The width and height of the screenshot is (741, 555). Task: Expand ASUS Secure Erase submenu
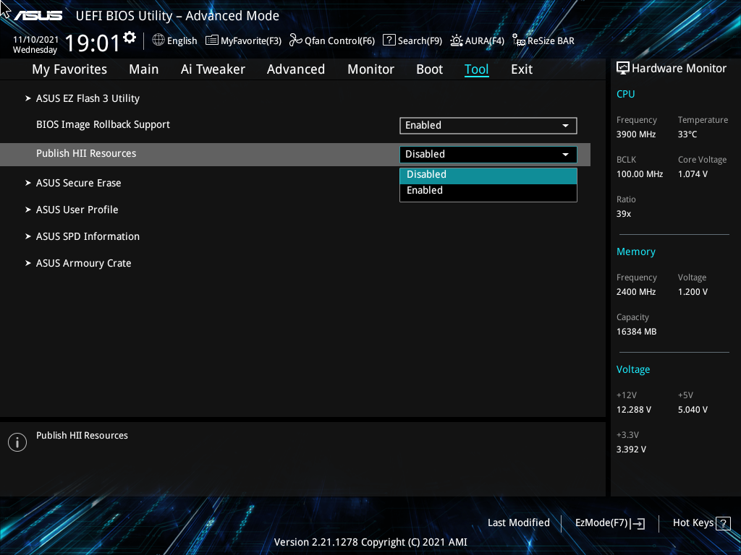[x=78, y=183]
